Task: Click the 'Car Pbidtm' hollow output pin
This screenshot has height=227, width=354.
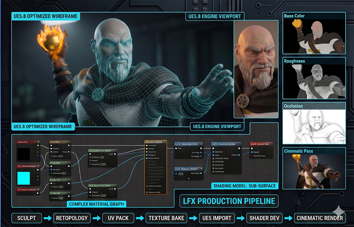Action: point(201,156)
